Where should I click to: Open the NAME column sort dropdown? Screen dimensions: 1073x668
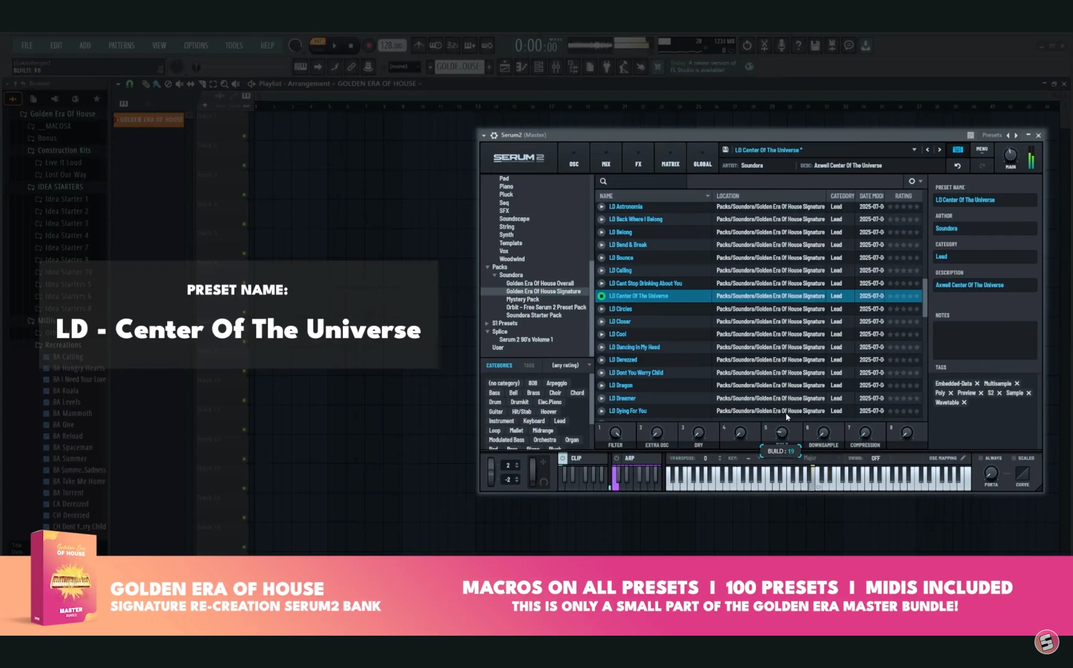[x=707, y=196]
